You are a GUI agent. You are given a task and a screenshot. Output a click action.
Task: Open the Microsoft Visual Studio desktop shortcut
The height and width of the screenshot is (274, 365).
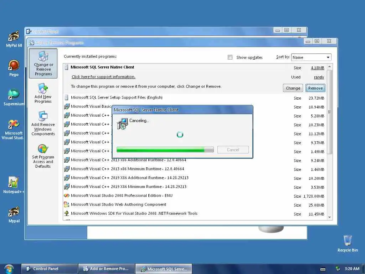tap(13, 129)
